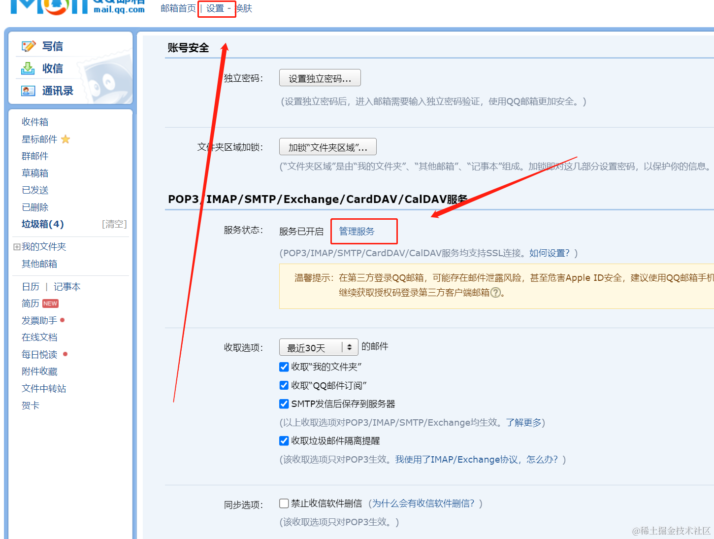Image resolution: width=714 pixels, height=539 pixels.
Task: Click 写信 to compose mail
Action: pyautogui.click(x=53, y=46)
